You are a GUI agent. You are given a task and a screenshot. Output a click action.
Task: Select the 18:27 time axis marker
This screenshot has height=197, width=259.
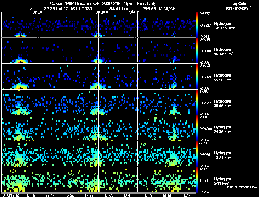coord(186,195)
